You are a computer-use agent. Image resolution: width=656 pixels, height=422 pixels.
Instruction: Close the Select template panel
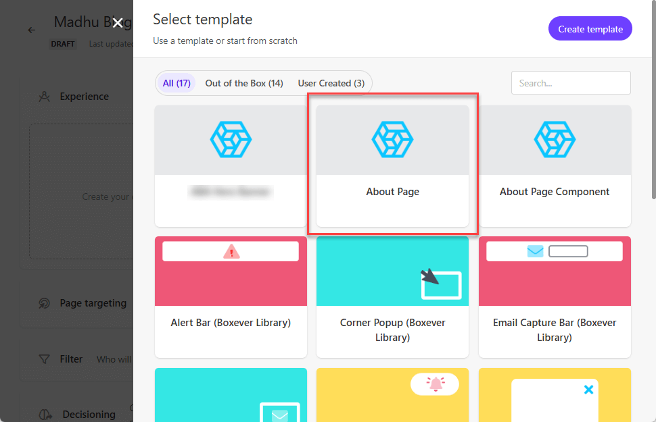pyautogui.click(x=118, y=23)
